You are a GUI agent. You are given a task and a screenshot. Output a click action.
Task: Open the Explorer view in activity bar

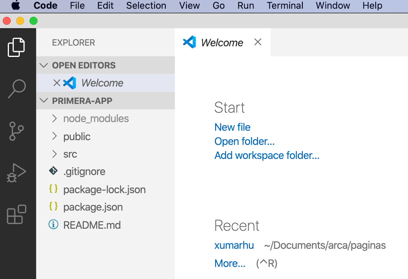[17, 47]
